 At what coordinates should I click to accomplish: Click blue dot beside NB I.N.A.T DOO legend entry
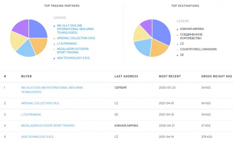[x=54, y=26]
